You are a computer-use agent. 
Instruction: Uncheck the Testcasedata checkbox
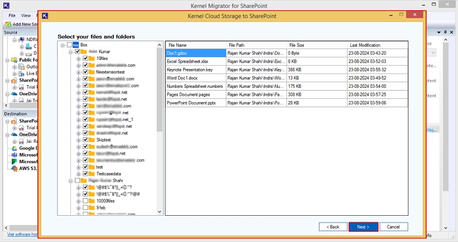click(x=85, y=174)
